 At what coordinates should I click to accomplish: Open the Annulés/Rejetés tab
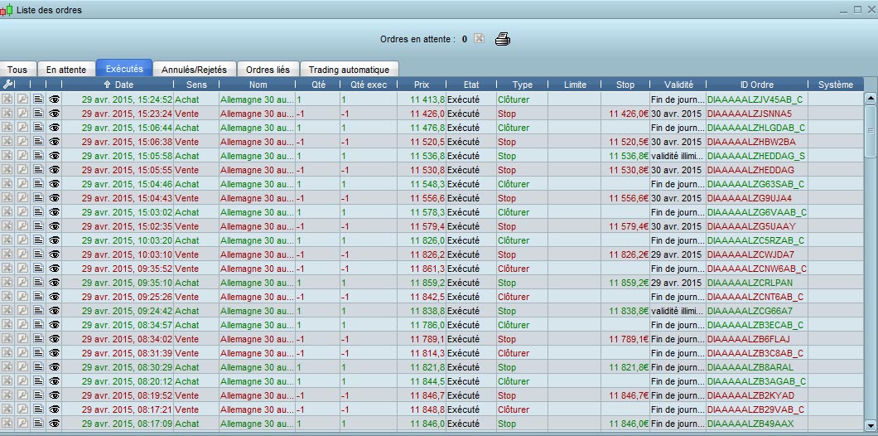tap(194, 70)
